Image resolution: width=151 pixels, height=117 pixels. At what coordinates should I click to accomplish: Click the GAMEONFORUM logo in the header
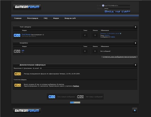point(27,7)
